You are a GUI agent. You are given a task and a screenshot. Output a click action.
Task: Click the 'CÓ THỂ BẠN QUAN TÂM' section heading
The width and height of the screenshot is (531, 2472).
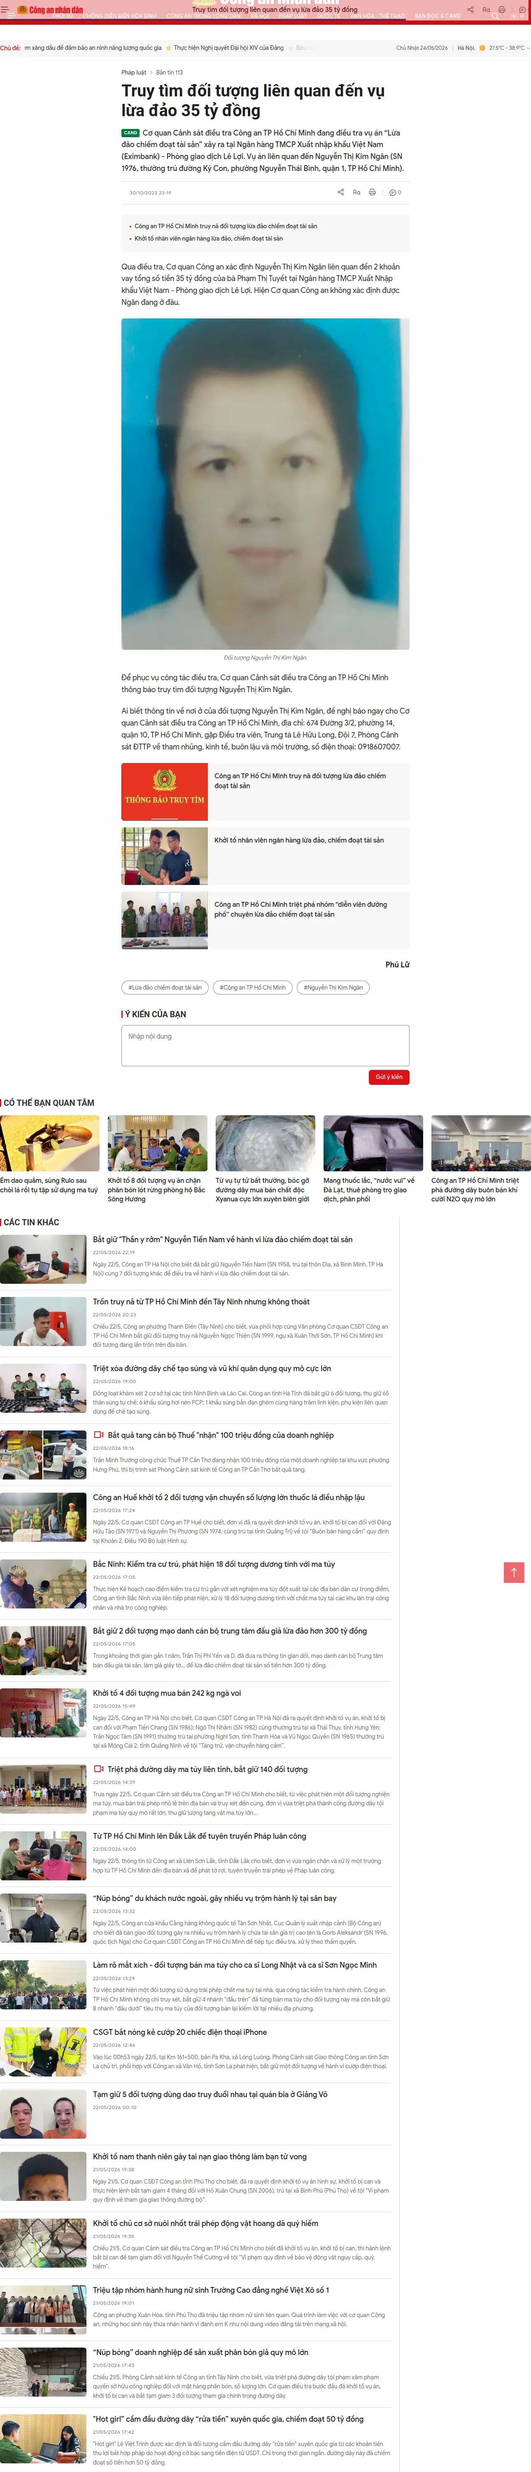pyautogui.click(x=49, y=1103)
